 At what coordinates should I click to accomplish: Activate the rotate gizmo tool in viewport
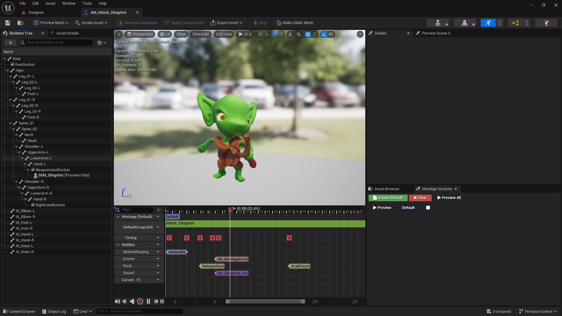click(x=274, y=34)
